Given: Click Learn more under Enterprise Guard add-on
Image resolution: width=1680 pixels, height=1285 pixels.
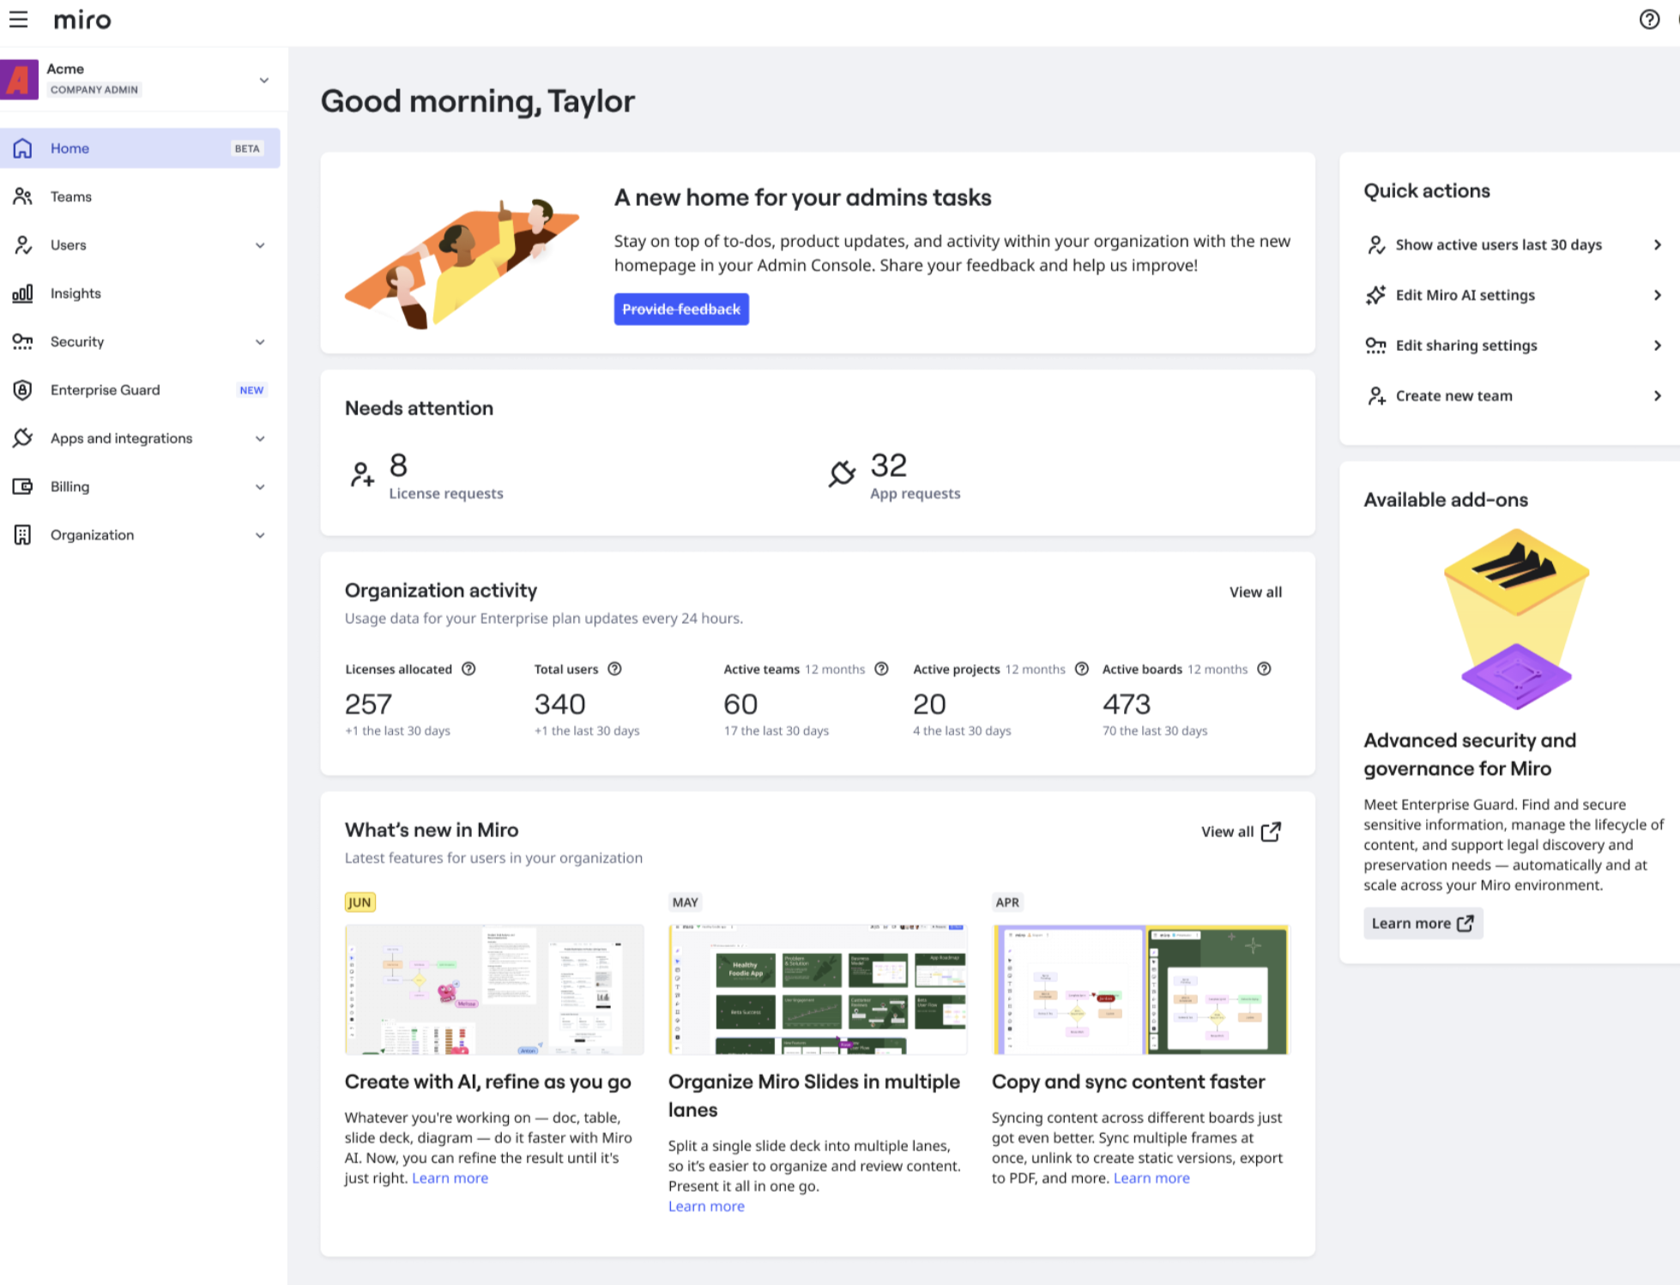Looking at the screenshot, I should [x=1422, y=923].
